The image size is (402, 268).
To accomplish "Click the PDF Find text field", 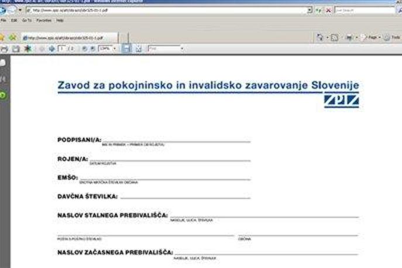I will click(x=164, y=49).
